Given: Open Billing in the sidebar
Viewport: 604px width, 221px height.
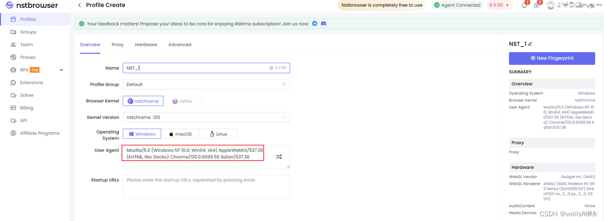Looking at the screenshot, I should 34,108.
